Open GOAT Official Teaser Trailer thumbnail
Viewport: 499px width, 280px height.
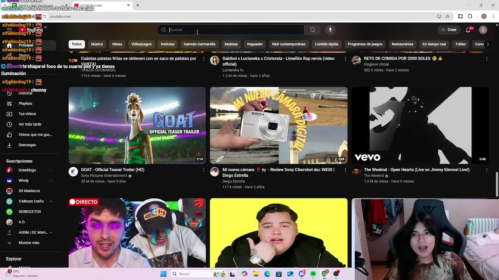point(137,125)
